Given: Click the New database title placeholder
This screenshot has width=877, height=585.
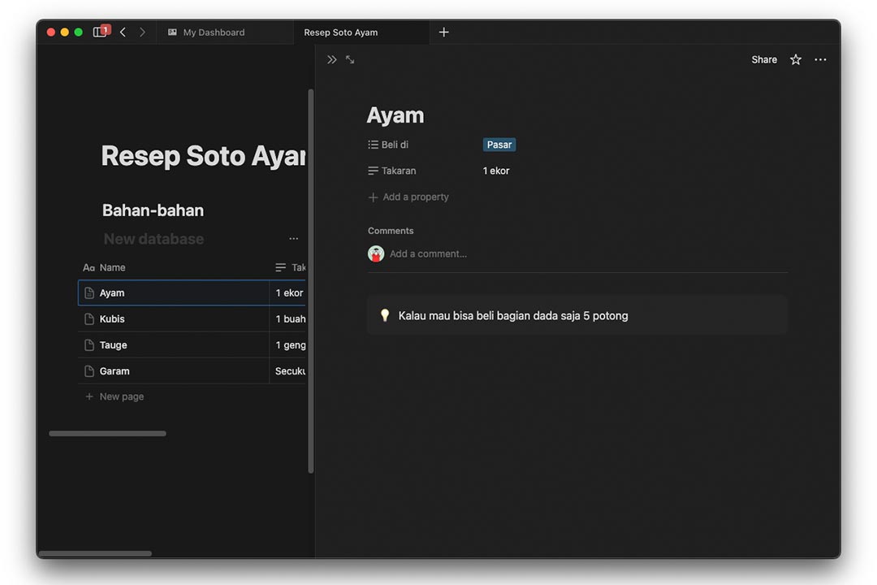Looking at the screenshot, I should (x=153, y=239).
